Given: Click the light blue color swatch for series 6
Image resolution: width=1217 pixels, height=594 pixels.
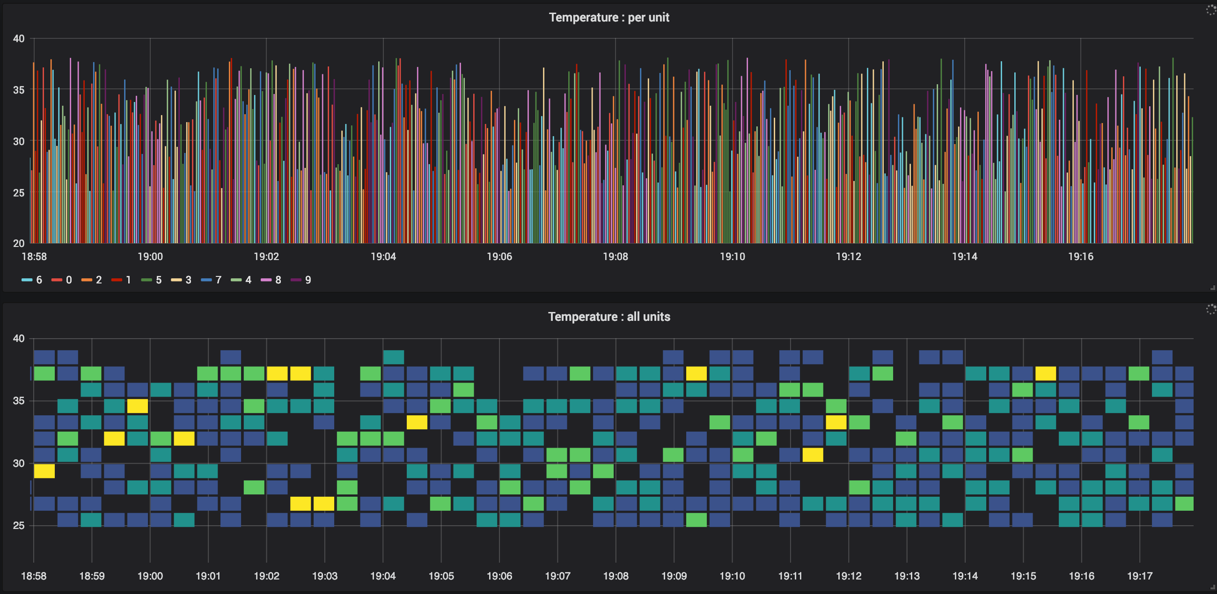Looking at the screenshot, I should [27, 280].
